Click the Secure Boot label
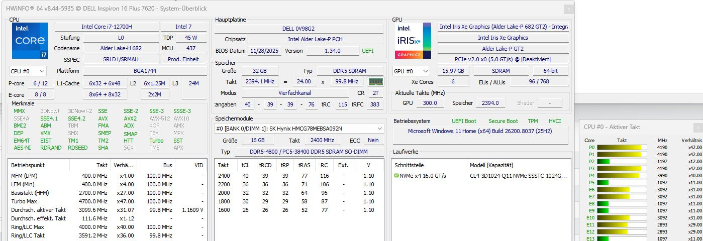The width and height of the screenshot is (703, 241). (503, 121)
